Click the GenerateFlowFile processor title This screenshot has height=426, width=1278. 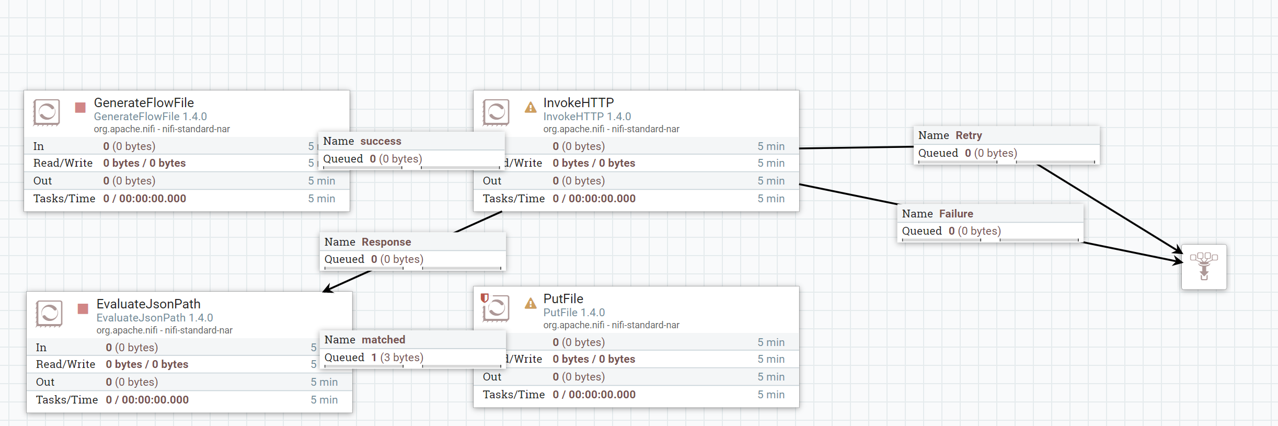click(x=144, y=103)
